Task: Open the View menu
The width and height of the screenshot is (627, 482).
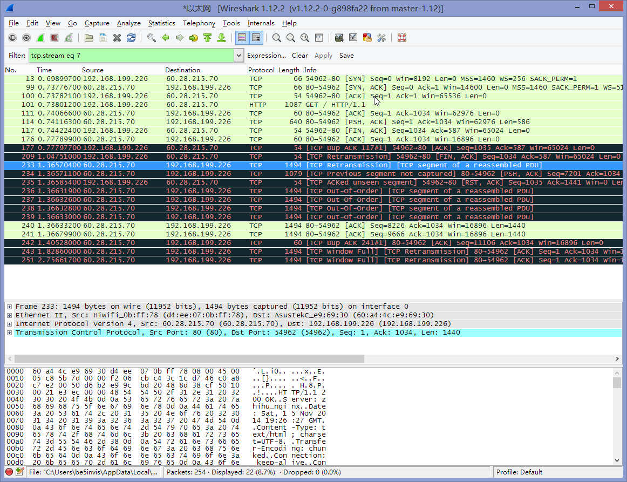Action: click(x=53, y=23)
